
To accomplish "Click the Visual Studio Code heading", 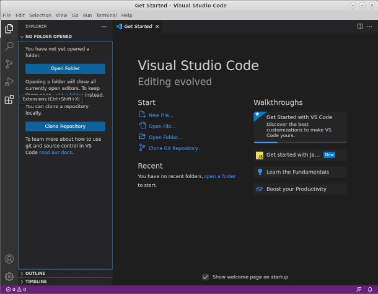I will click(x=198, y=66).
